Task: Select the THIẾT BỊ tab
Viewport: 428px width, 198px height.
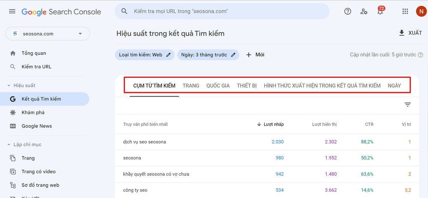Action: tap(247, 86)
